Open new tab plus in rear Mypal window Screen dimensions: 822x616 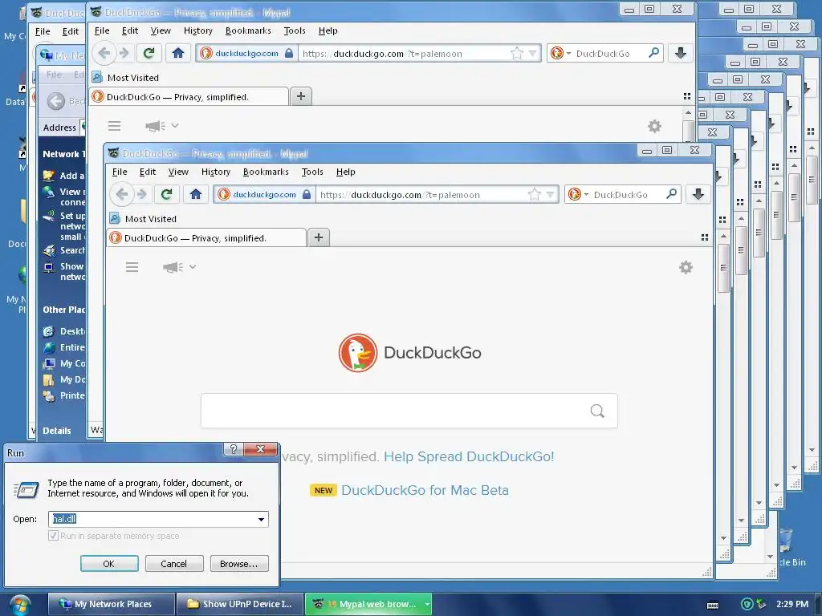pos(300,96)
